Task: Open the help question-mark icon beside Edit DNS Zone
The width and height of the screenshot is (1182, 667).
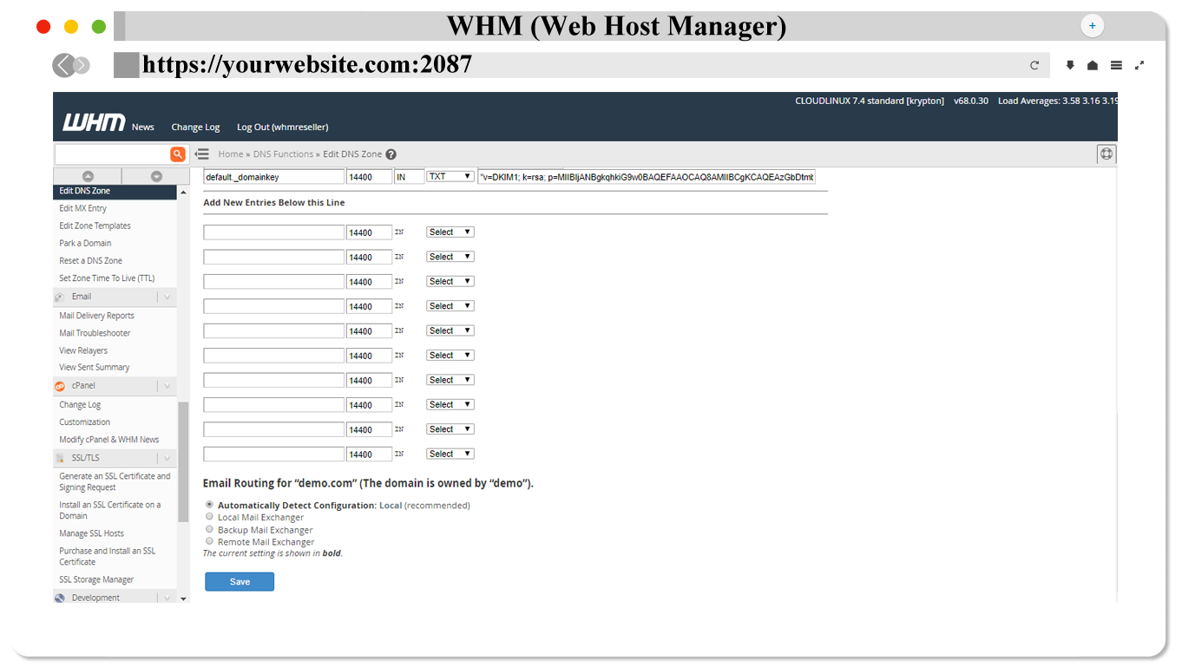Action: pyautogui.click(x=391, y=154)
